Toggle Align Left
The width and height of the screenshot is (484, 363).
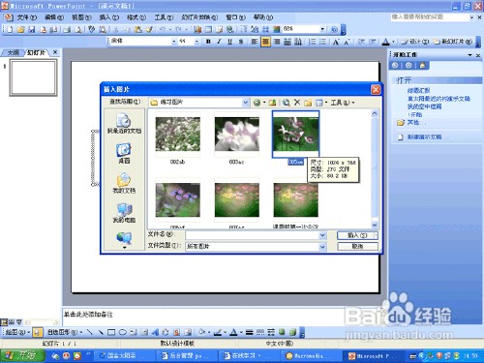[255, 42]
